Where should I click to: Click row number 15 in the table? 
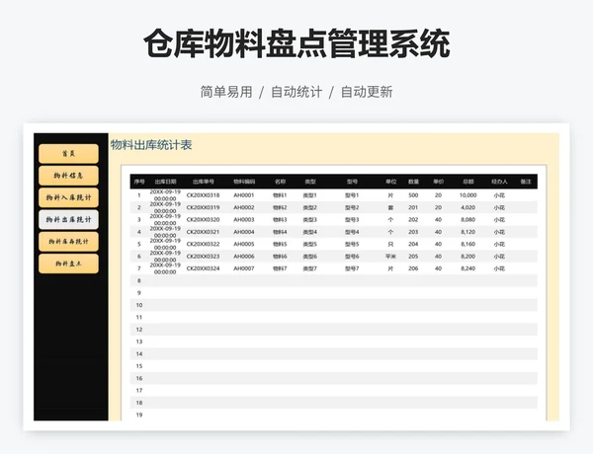click(x=139, y=366)
